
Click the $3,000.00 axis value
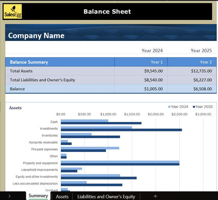click(203, 114)
